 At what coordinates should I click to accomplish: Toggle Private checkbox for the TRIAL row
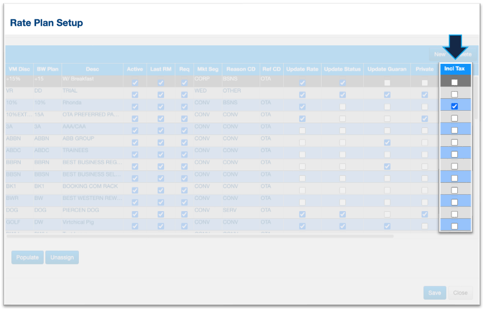(424, 95)
